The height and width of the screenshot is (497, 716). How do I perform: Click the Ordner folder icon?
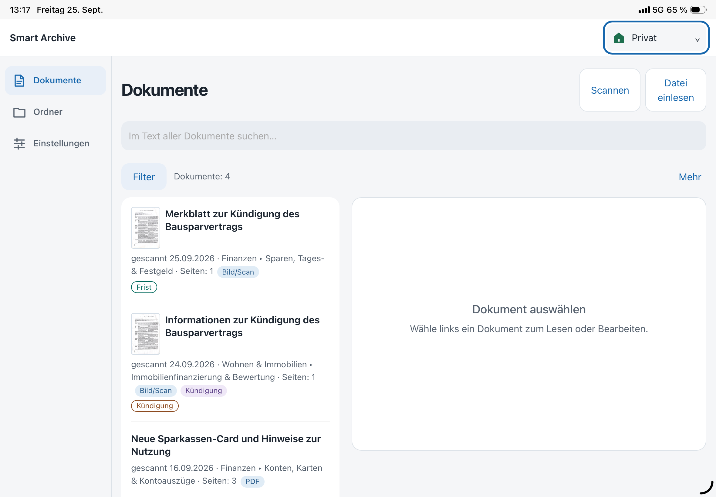tap(19, 112)
